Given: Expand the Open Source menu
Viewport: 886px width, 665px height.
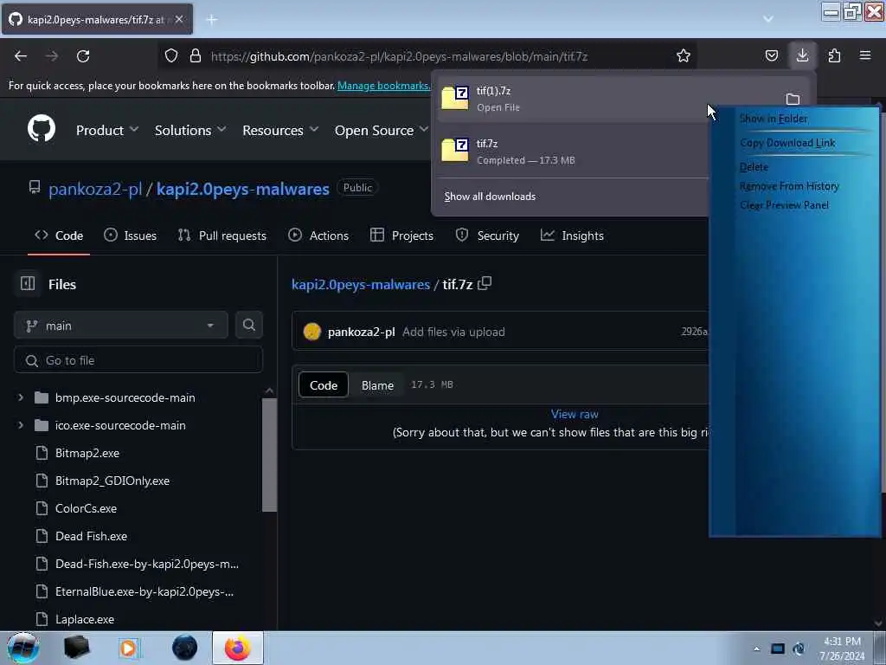Looking at the screenshot, I should tap(382, 130).
